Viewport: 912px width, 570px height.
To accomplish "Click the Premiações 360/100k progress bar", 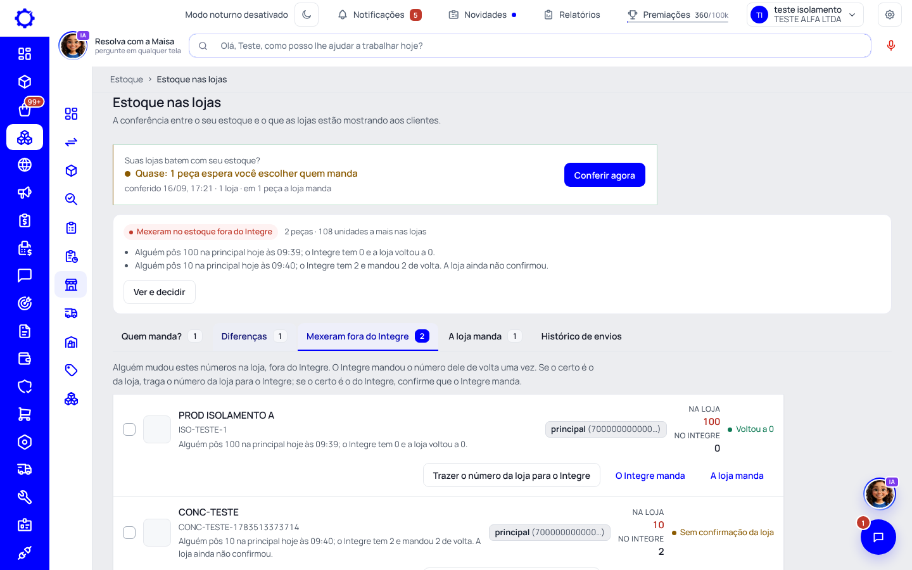I will coord(678,15).
